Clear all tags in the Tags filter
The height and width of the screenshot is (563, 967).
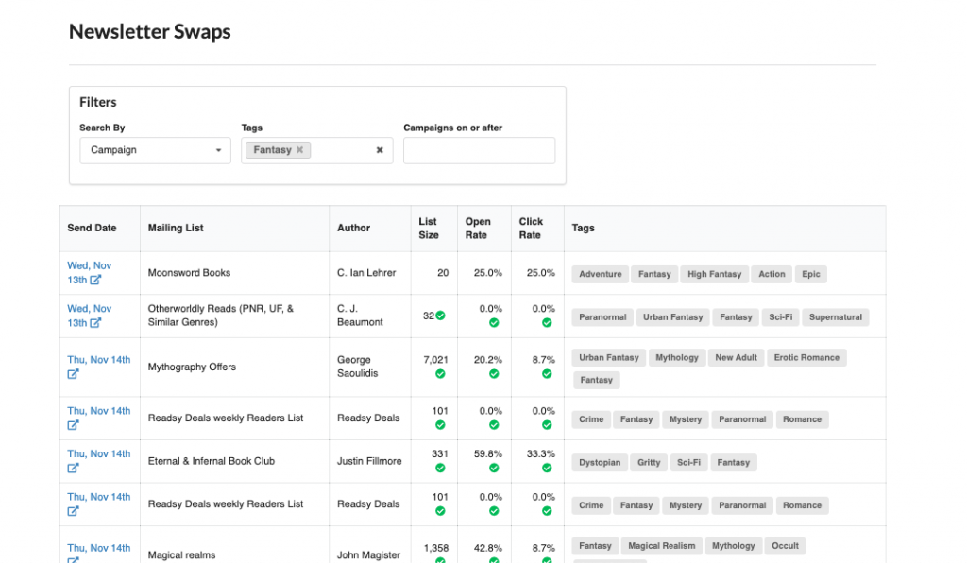click(380, 150)
